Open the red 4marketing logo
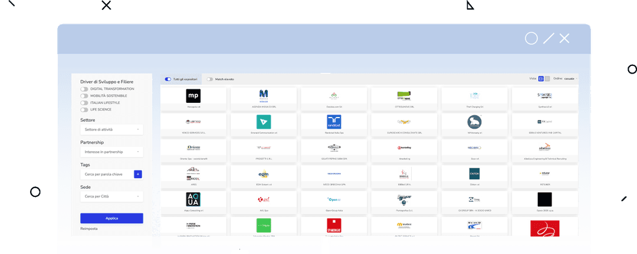Viewport: 637px width, 254px height. pos(404,148)
